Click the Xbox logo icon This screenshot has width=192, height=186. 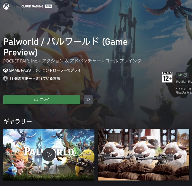click(6, 7)
